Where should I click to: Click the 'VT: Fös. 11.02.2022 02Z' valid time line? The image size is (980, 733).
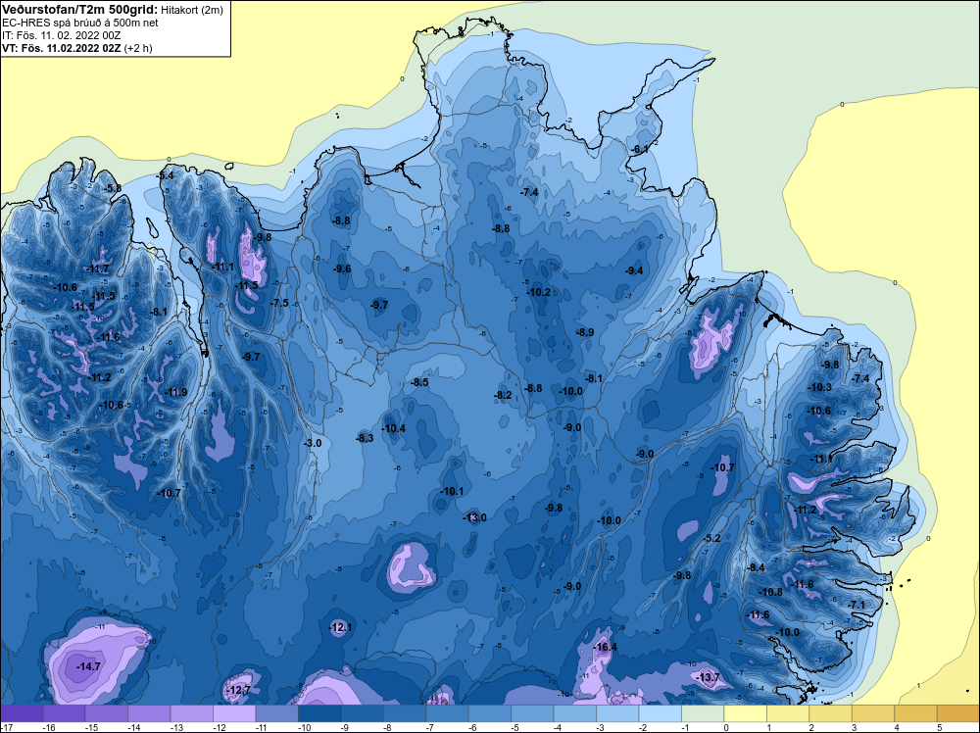(61, 48)
